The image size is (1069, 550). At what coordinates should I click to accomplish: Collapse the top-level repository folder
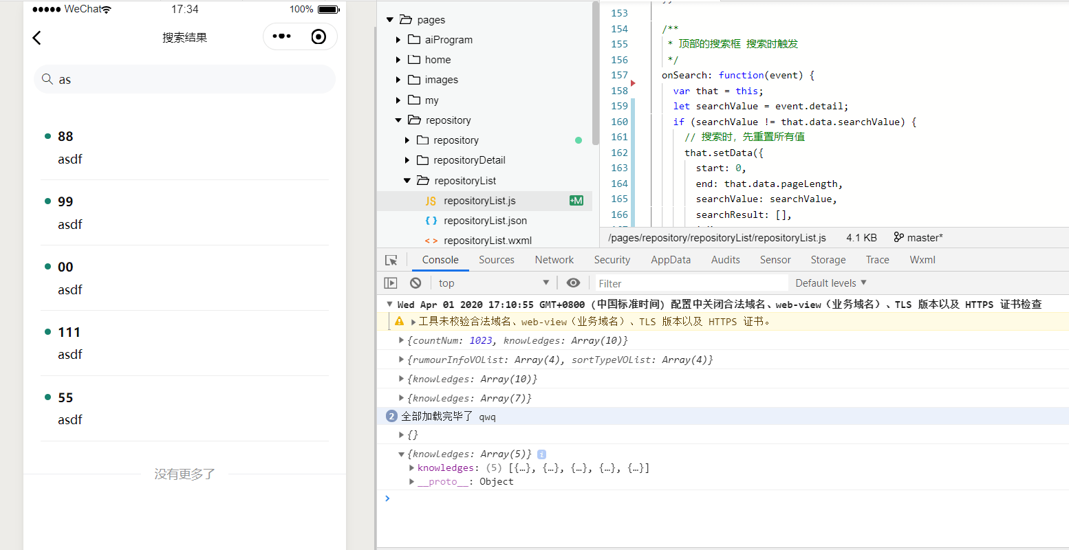(x=398, y=120)
